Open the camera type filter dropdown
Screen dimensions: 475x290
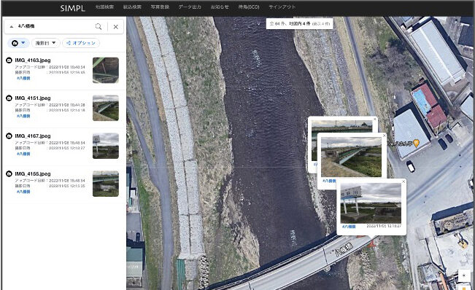click(x=18, y=43)
